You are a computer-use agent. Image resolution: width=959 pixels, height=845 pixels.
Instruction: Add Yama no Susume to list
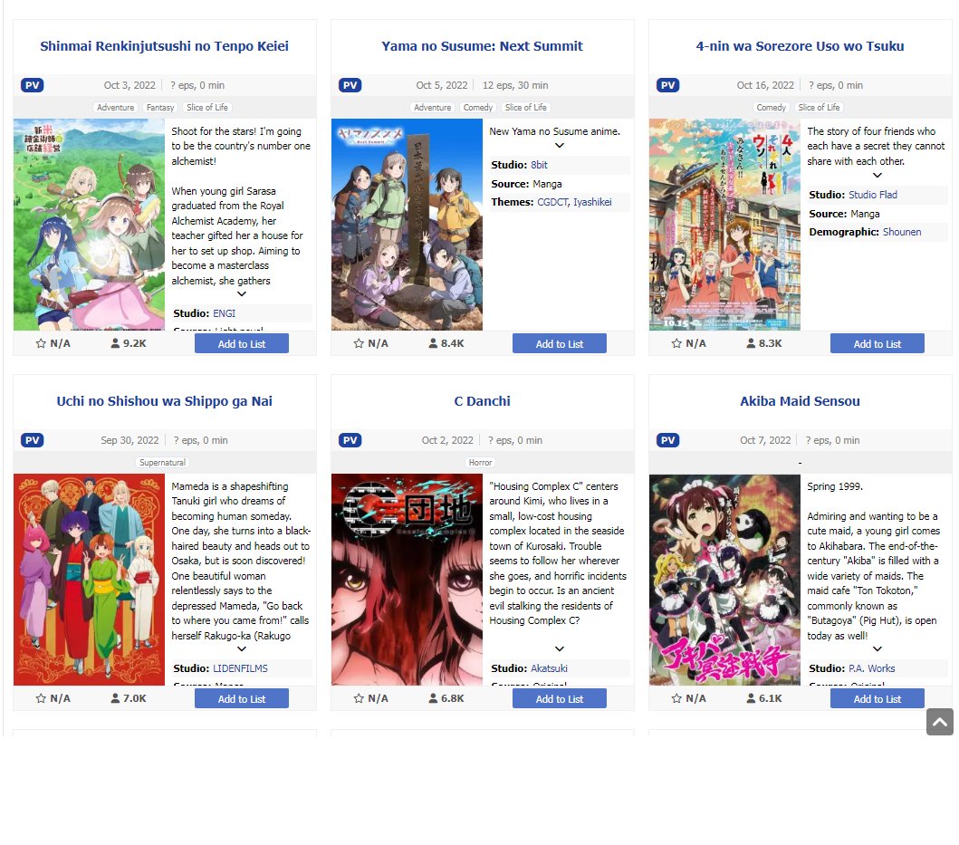[x=559, y=343]
